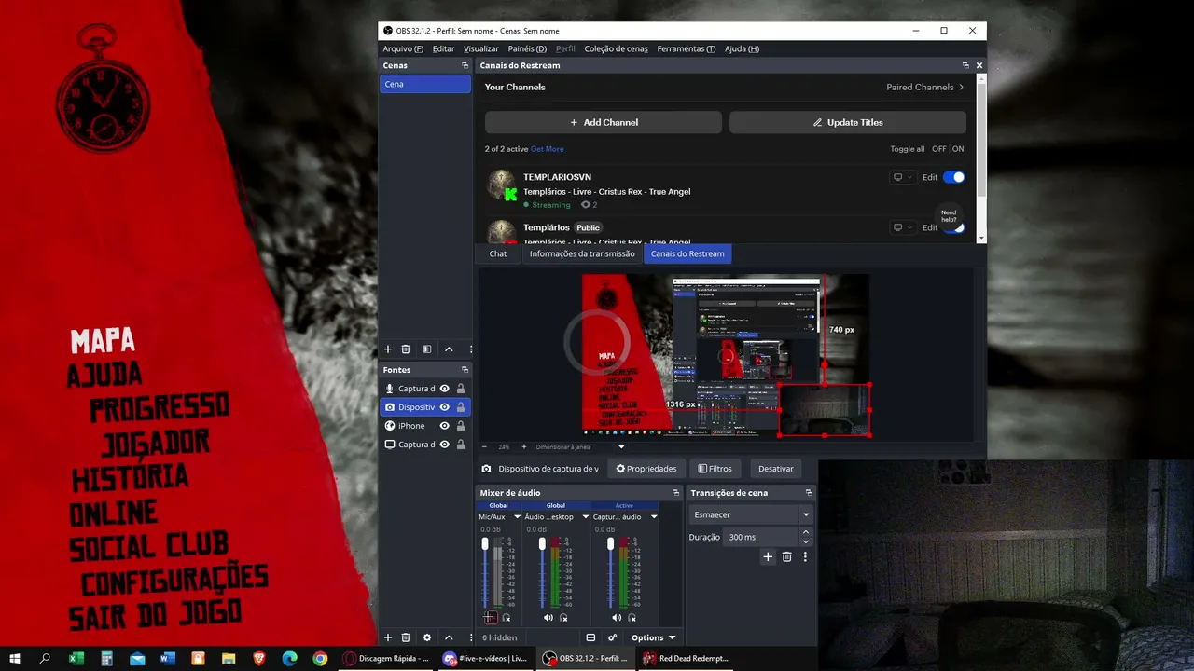Switch audio mixer layout icon
The image size is (1194, 671).
click(x=590, y=637)
